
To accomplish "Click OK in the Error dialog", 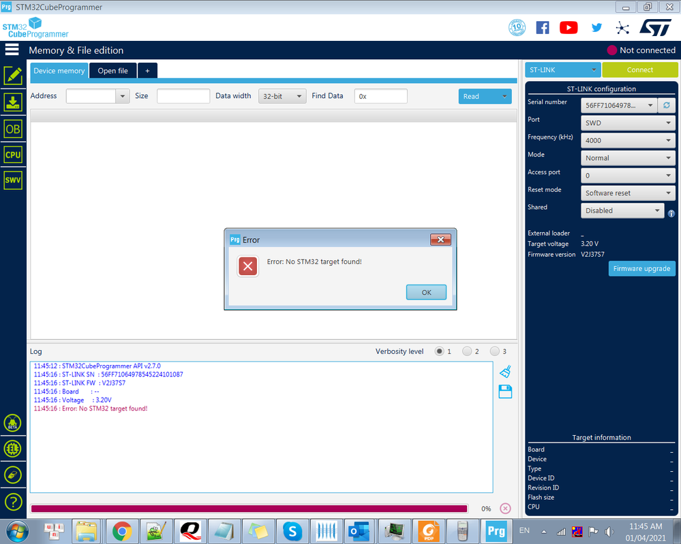I will tap(426, 292).
